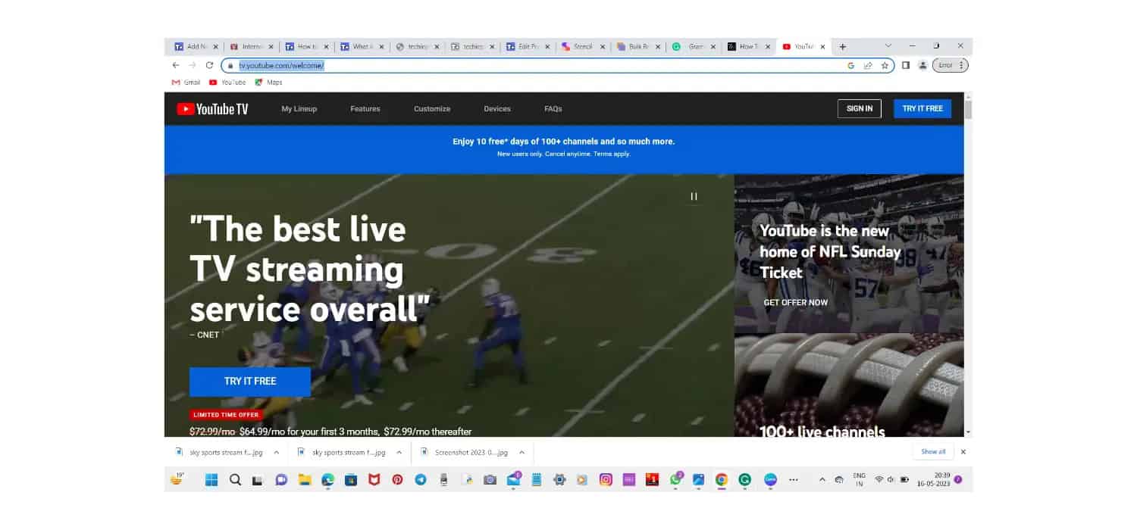The width and height of the screenshot is (1137, 530).
Task: Open the share page icon in address bar
Action: 868,65
